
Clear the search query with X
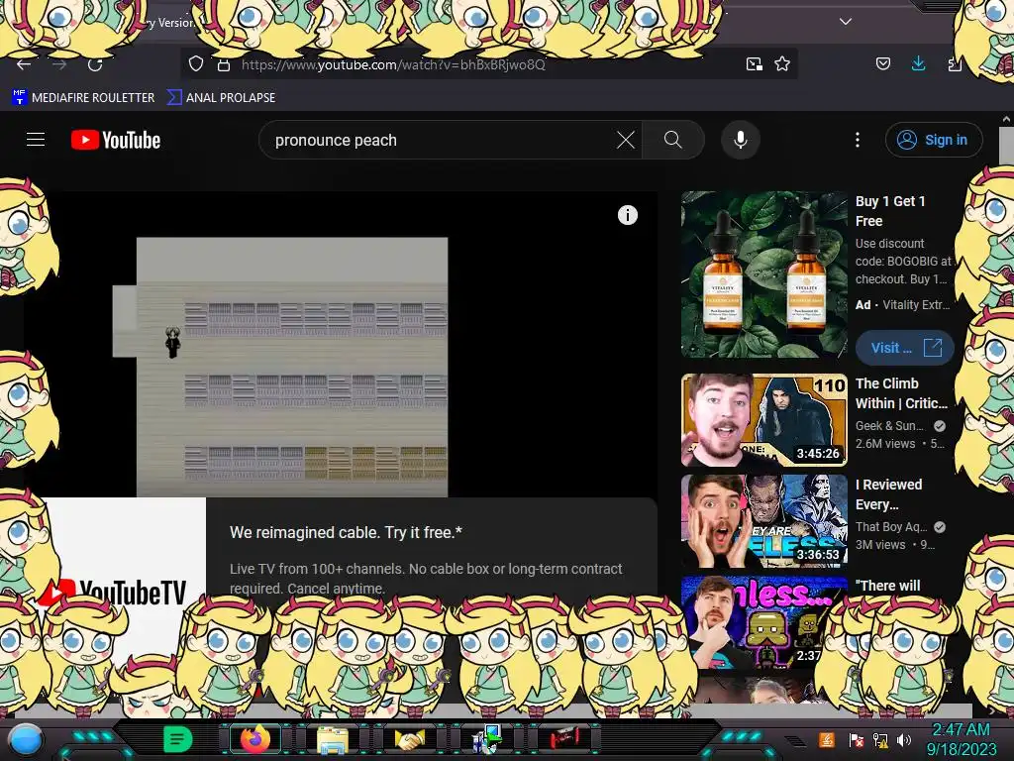point(626,140)
